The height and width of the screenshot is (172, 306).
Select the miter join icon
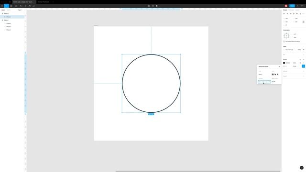click(x=273, y=75)
